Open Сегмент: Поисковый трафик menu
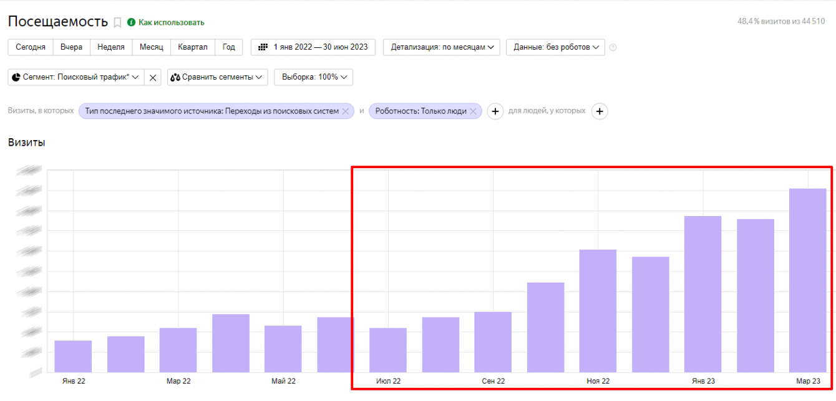Image resolution: width=836 pixels, height=401 pixels. (x=75, y=77)
